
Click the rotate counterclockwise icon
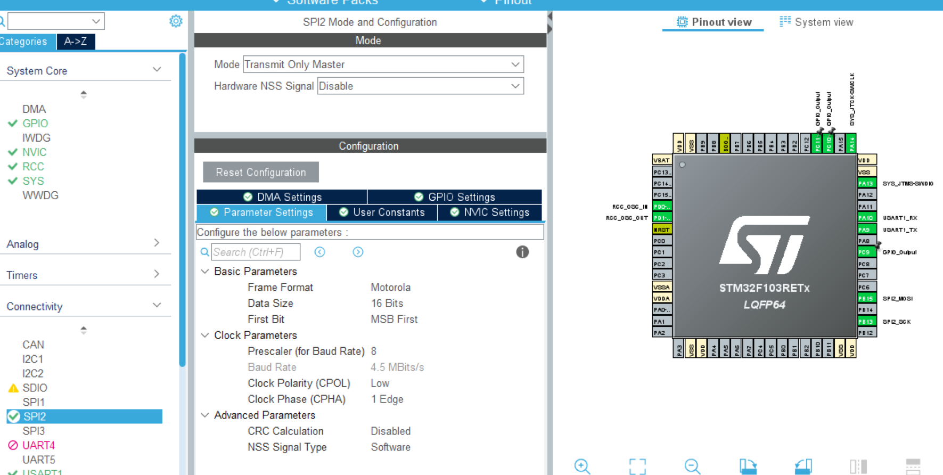click(803, 466)
